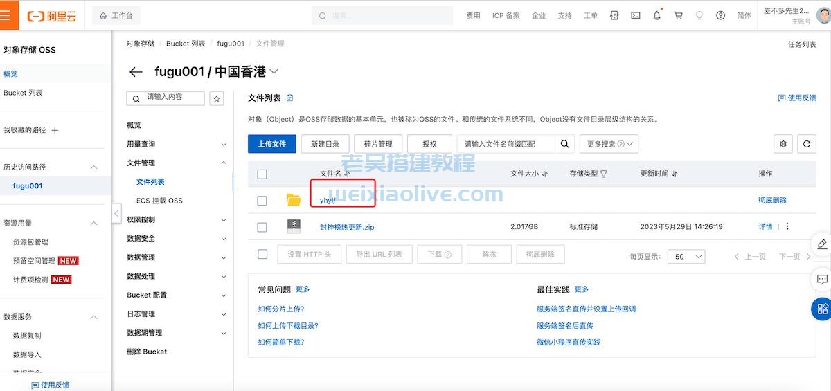This screenshot has width=831, height=391.
Task: Open notifications bell
Action: coord(656,15)
